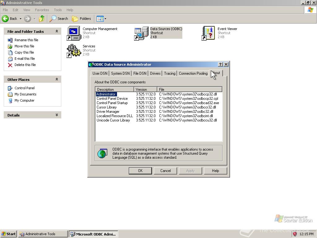Open the File menu

point(6,10)
